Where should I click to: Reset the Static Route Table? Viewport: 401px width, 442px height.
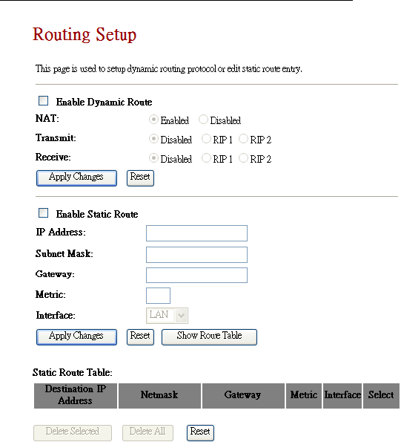200,433
